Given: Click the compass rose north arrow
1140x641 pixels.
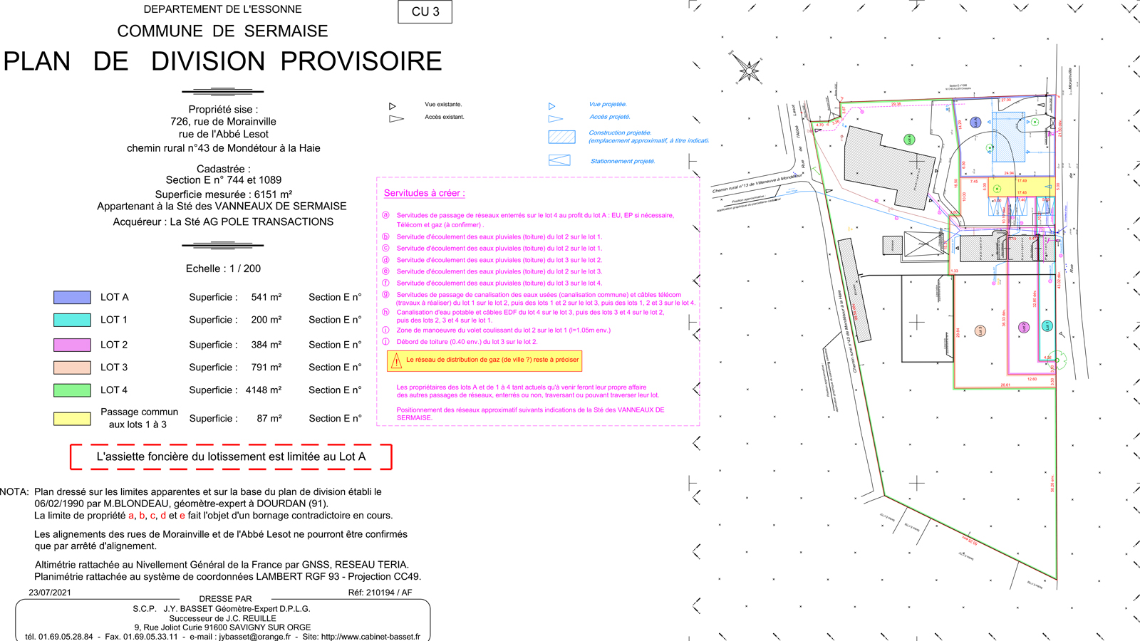Looking at the screenshot, I should pos(748,69).
